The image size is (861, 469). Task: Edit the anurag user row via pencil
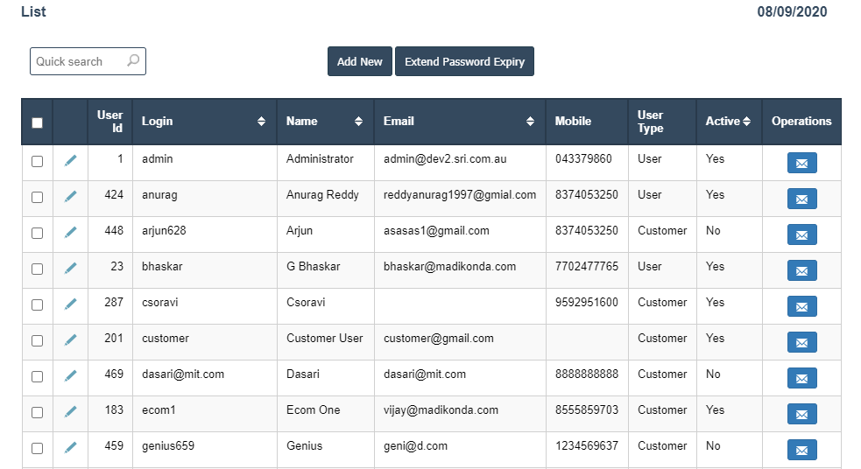click(71, 196)
